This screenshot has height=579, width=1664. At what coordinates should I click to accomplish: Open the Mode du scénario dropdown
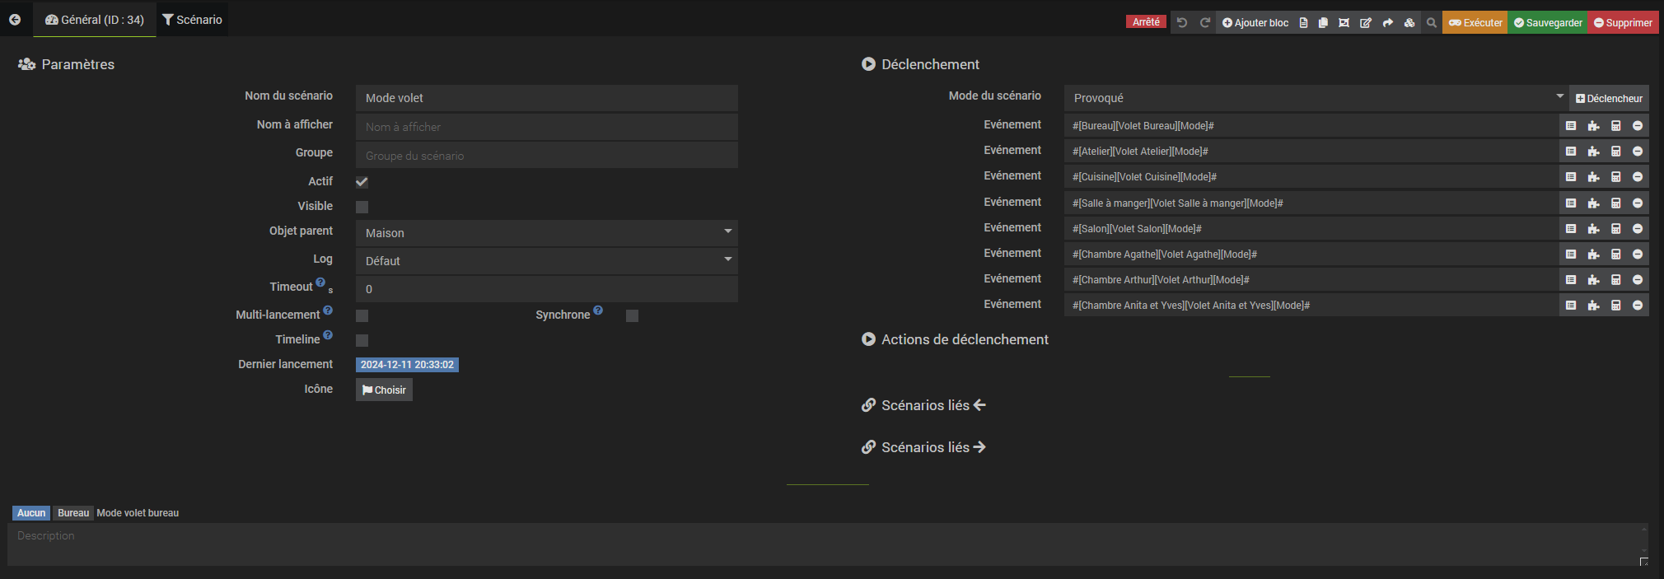point(1316,98)
